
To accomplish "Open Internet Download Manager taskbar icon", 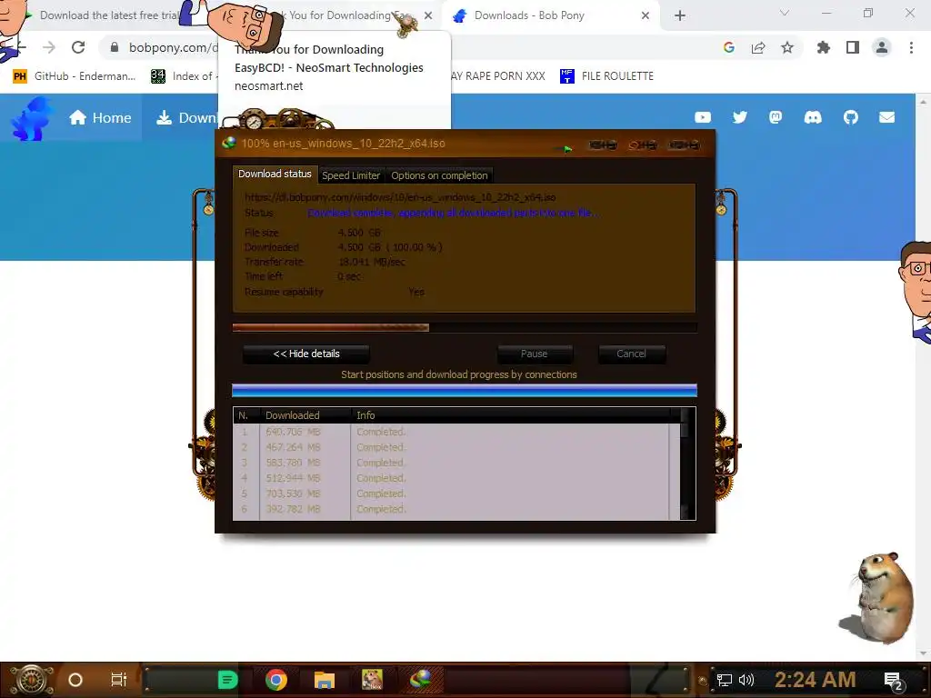I will coord(421,680).
